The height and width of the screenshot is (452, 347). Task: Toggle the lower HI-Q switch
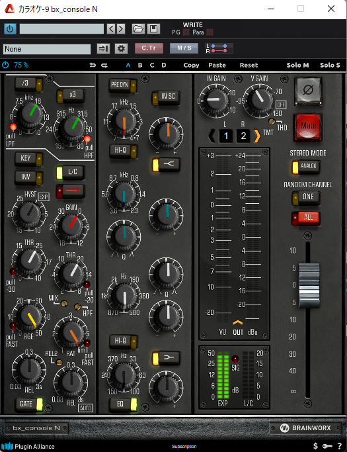click(x=124, y=341)
